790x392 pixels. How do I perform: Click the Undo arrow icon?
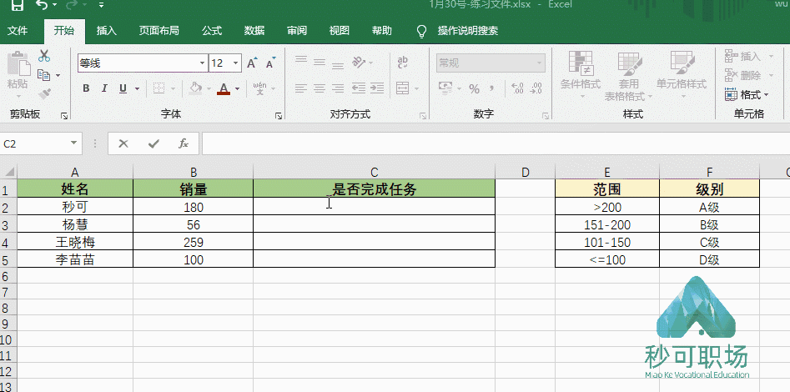click(43, 5)
